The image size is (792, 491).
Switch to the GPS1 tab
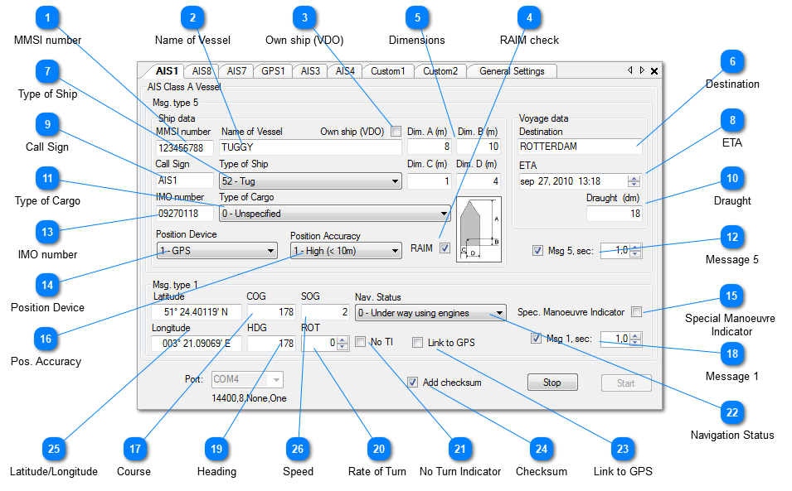[x=272, y=71]
